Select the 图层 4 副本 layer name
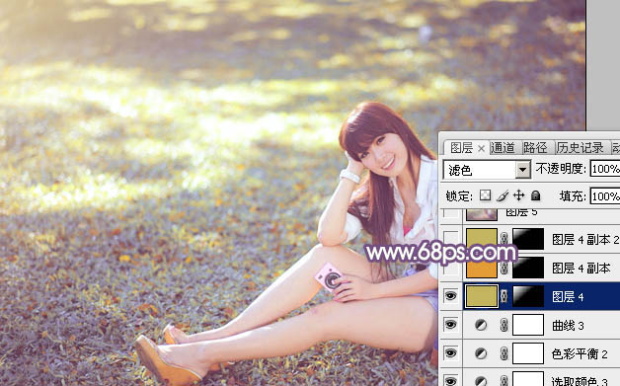The height and width of the screenshot is (386, 620). (x=581, y=268)
